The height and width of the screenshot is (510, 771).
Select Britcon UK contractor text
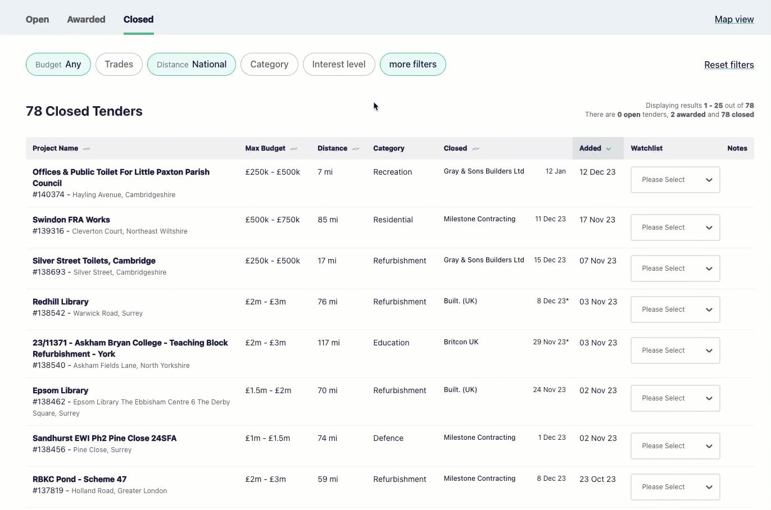click(x=461, y=342)
